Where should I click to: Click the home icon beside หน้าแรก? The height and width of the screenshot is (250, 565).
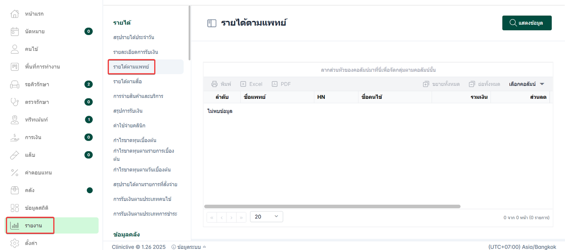point(15,14)
